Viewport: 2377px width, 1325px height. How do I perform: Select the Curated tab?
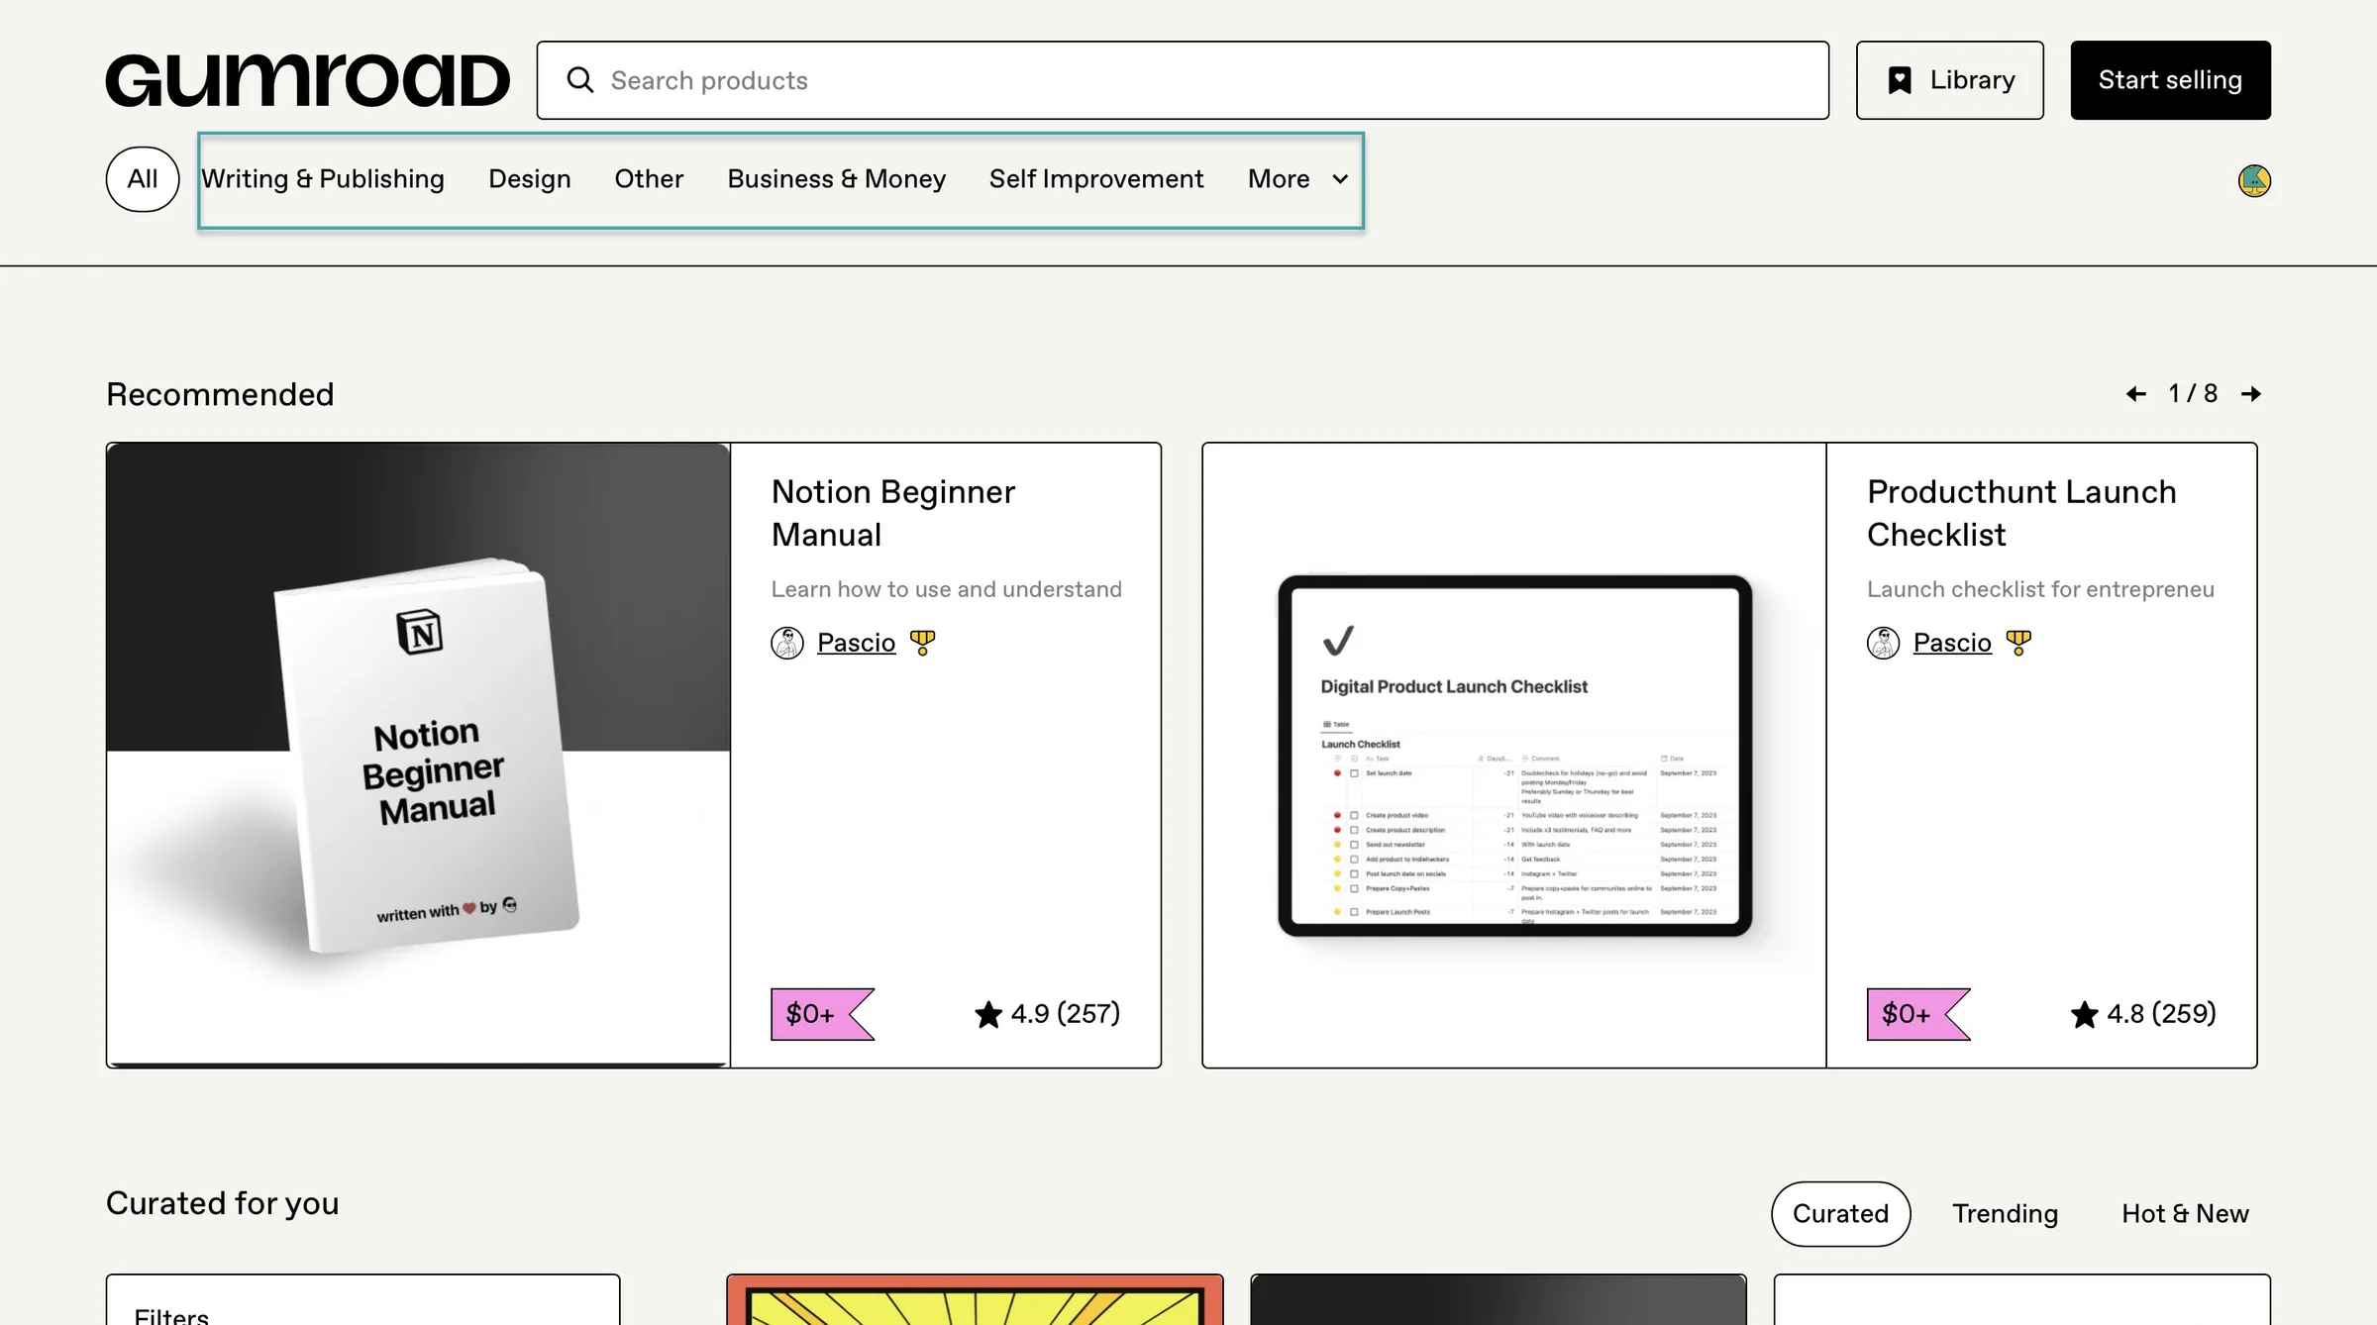pos(1841,1214)
